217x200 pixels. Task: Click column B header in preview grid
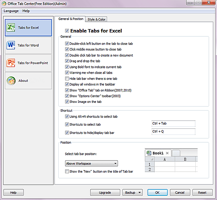point(185,159)
